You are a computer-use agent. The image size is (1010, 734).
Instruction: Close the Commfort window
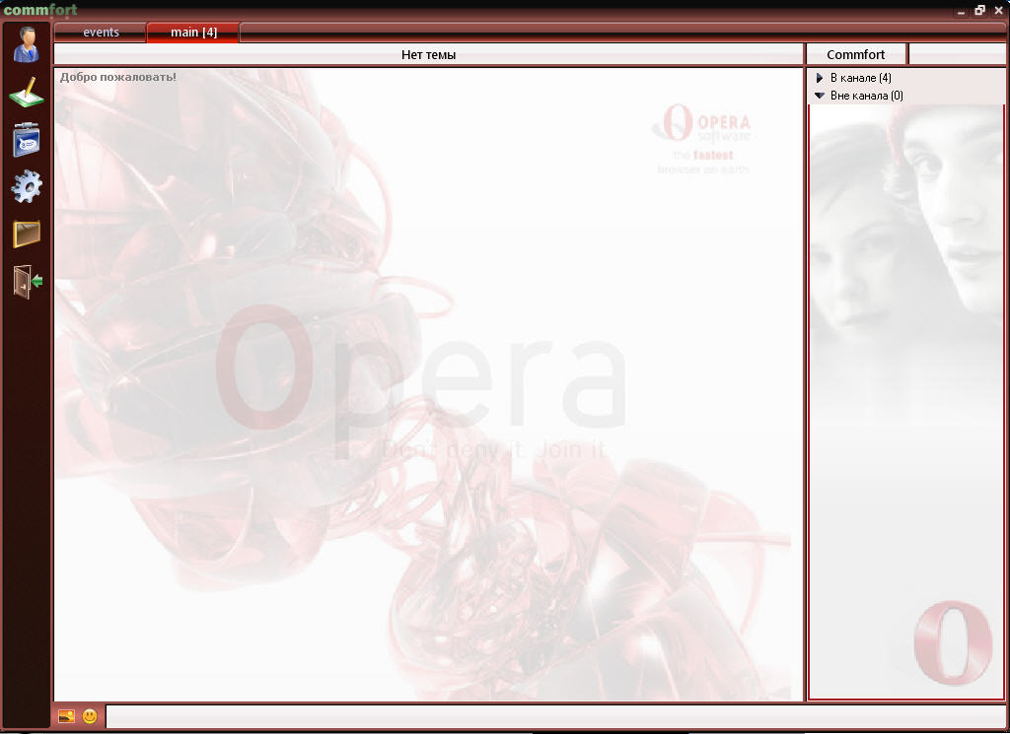[999, 10]
